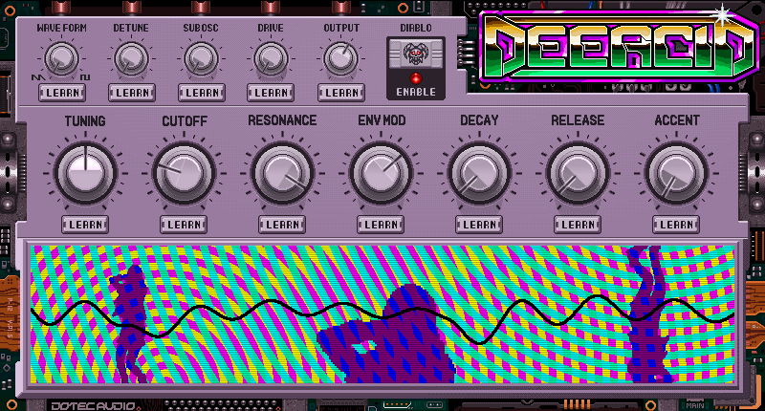Viewport: 765px width, 411px height.
Task: Click the LEARN button under Cutoff
Action: point(184,225)
